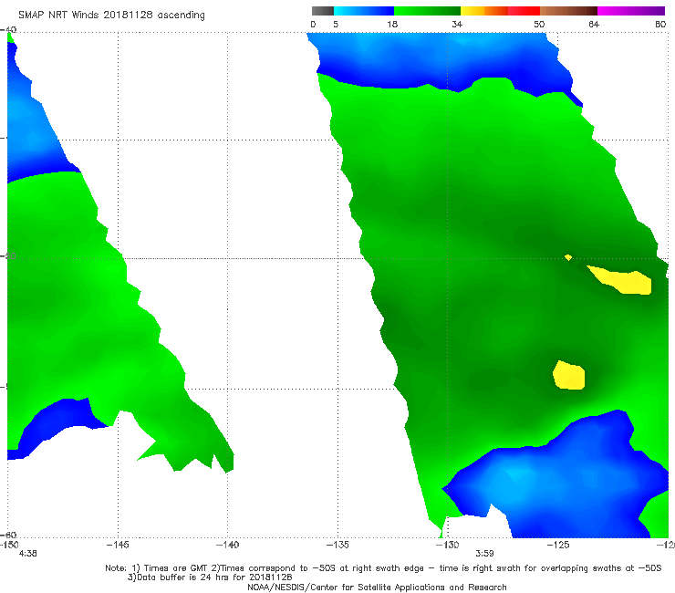
Task: Click the longitude label '-125'
Action: [558, 546]
